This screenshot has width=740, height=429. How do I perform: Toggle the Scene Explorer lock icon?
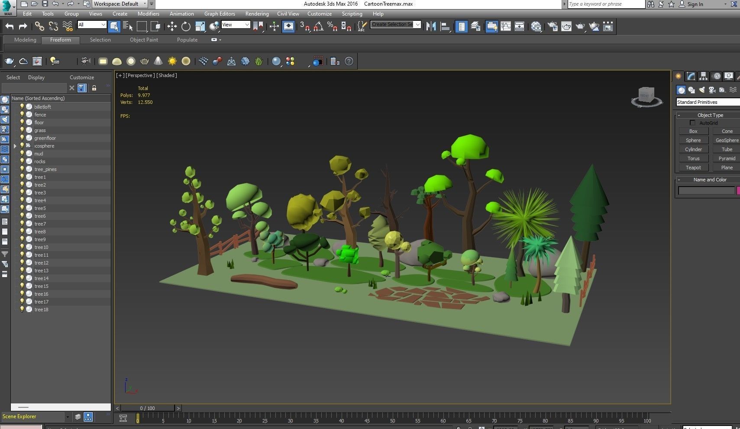[x=94, y=88]
